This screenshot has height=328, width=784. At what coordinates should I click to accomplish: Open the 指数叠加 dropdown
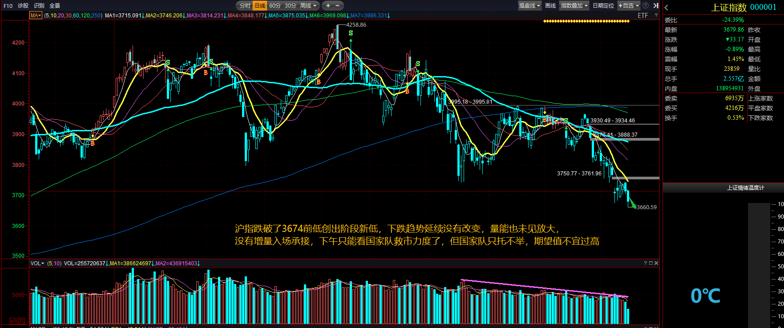pos(574,5)
